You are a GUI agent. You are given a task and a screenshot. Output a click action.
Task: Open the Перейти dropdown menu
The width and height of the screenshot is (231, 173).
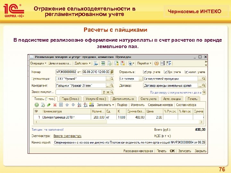[x=144, y=63]
